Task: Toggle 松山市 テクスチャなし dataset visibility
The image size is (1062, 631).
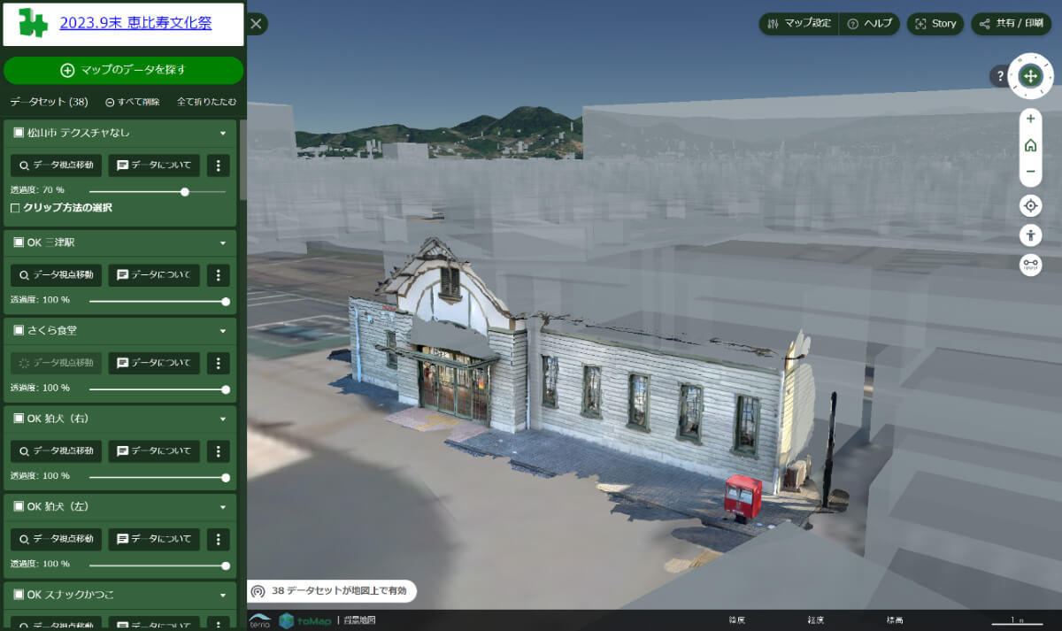Action: pyautogui.click(x=19, y=133)
